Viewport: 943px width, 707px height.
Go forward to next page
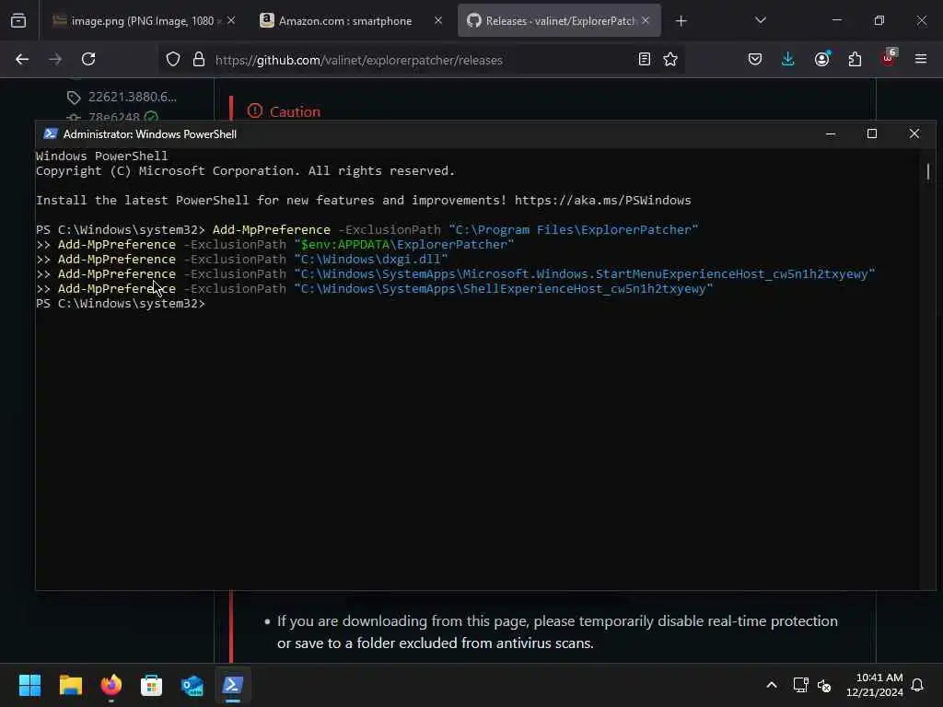coord(55,60)
